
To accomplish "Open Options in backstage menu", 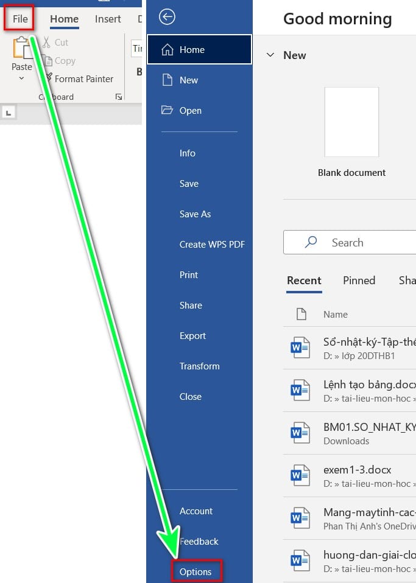I will click(196, 571).
